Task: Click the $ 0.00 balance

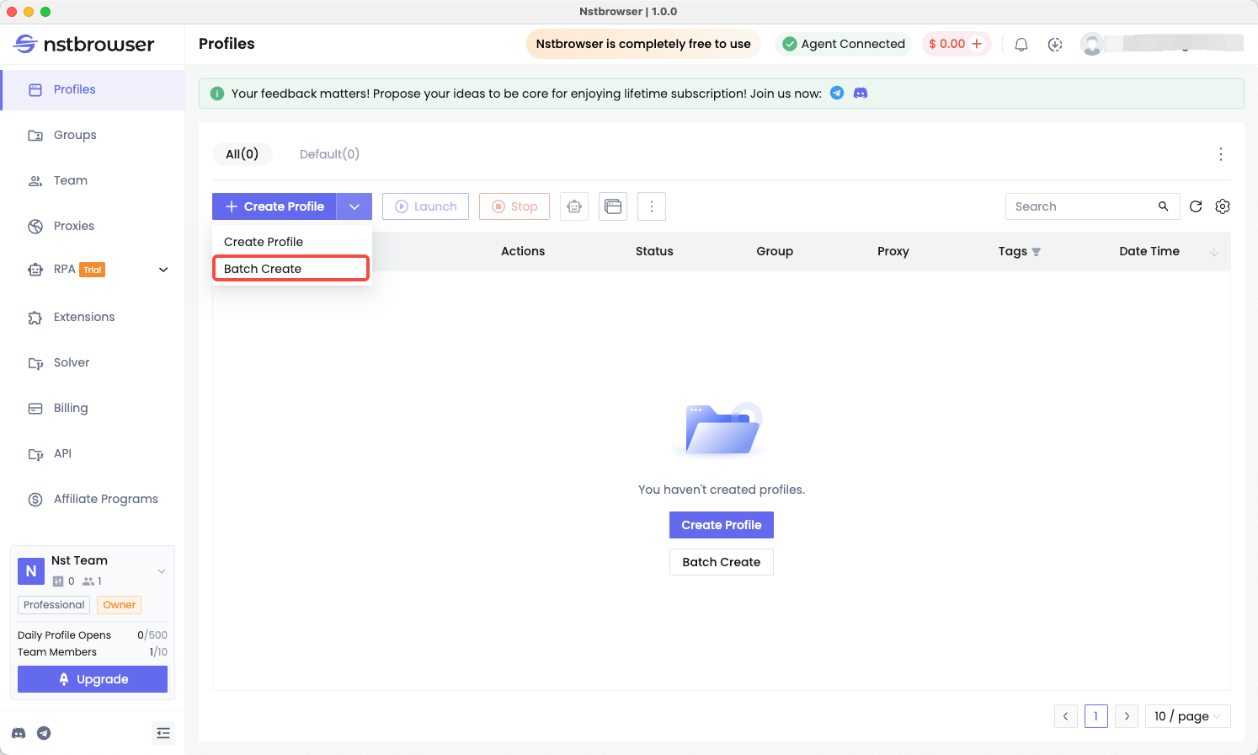Action: [947, 44]
